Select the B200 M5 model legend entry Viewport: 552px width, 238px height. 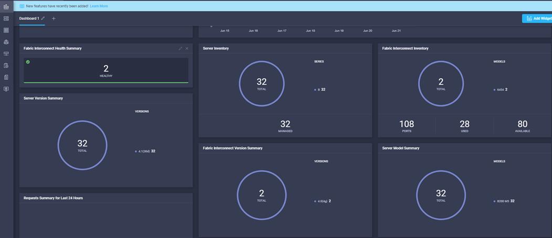click(504, 201)
